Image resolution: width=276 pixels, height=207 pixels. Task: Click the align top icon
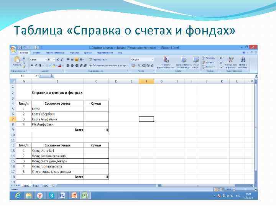[68, 60]
